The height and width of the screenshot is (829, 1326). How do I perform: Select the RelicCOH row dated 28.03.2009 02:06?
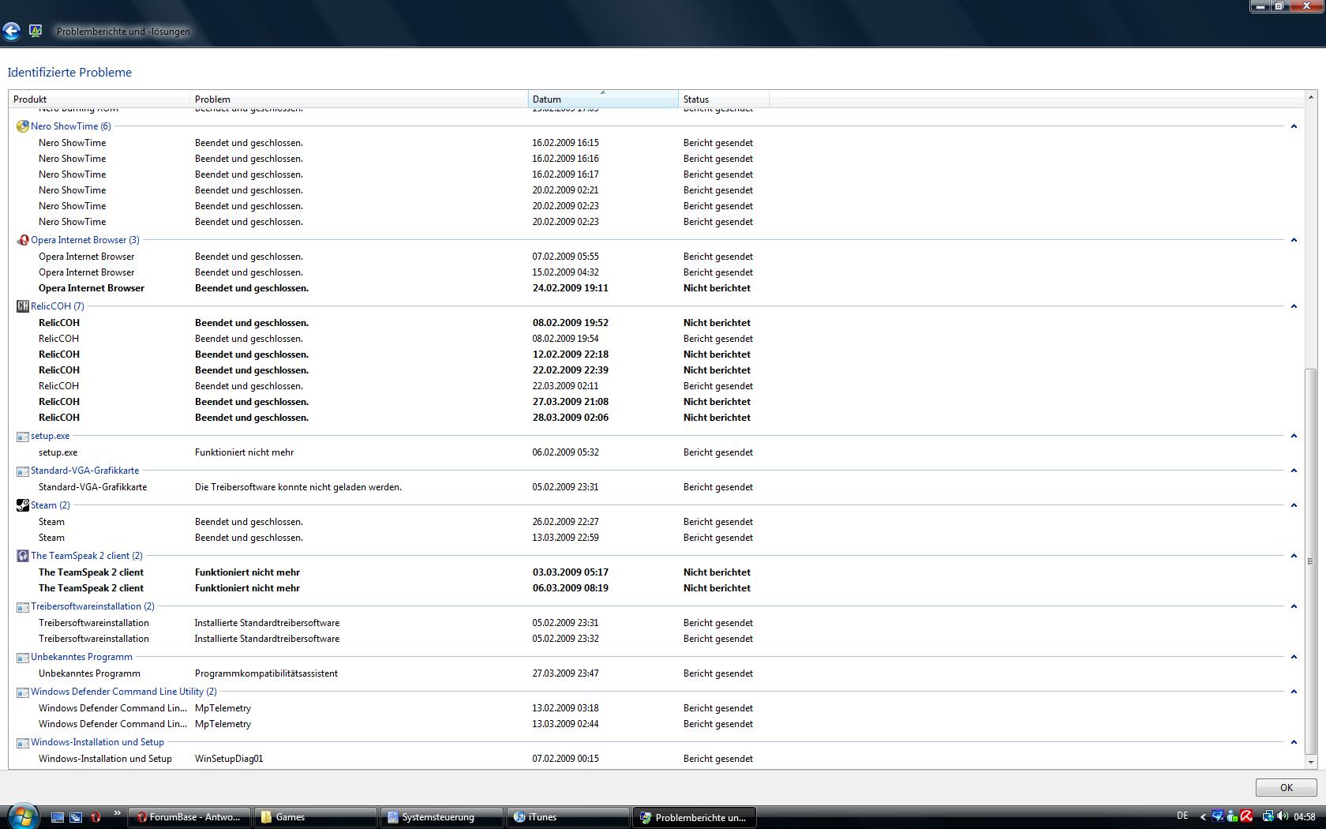(x=657, y=418)
